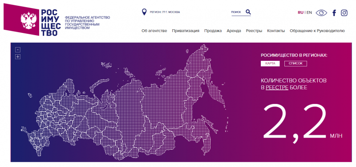The image size is (356, 167).
Task: Follow the РЕЕСТРЕ link
Action: click(x=277, y=87)
